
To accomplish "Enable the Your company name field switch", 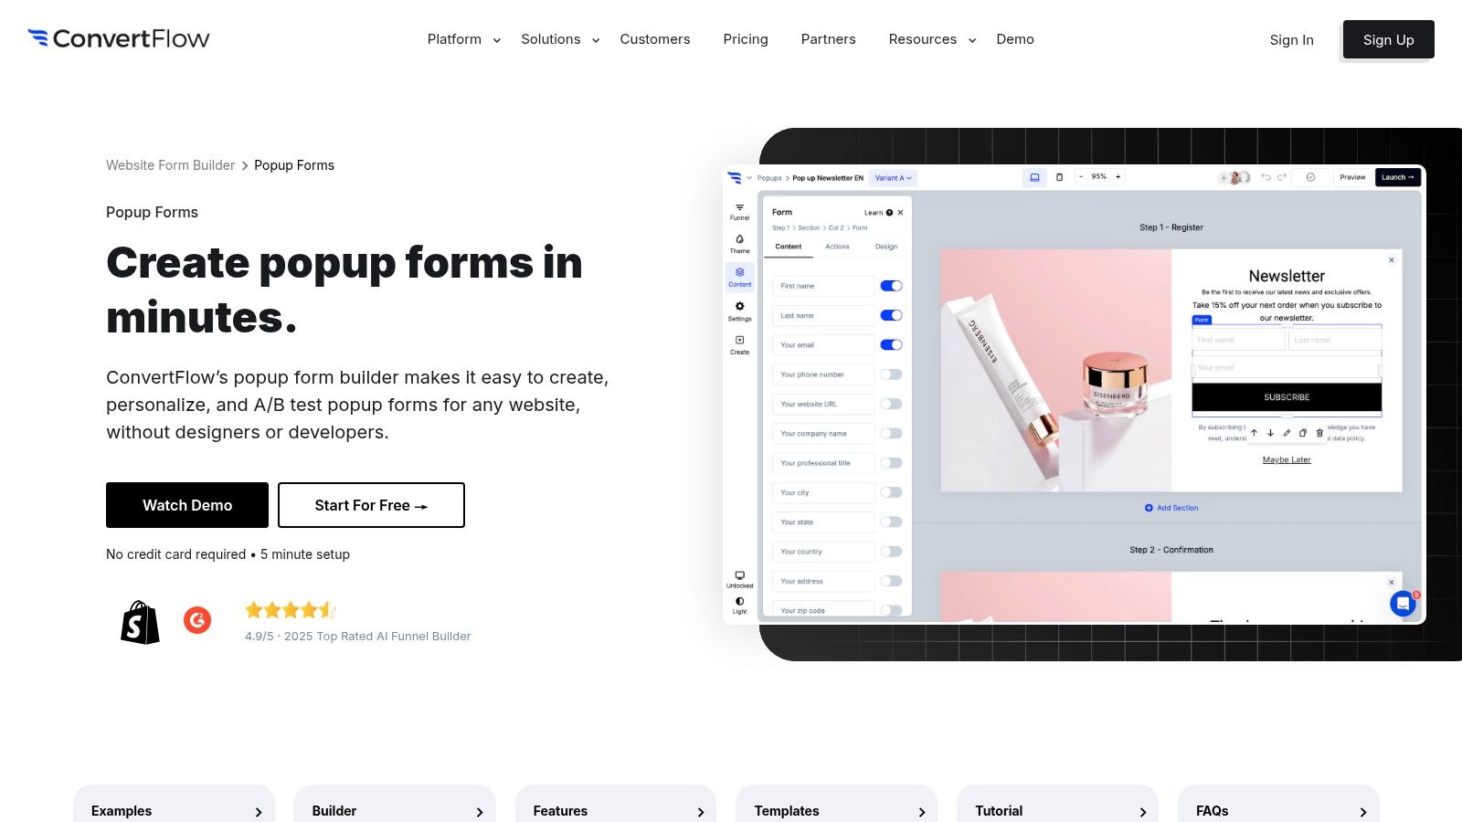I will click(891, 434).
